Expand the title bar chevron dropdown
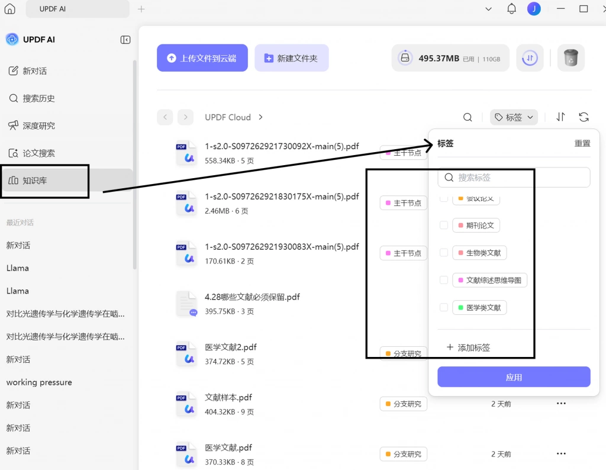606x470 pixels. pyautogui.click(x=488, y=9)
